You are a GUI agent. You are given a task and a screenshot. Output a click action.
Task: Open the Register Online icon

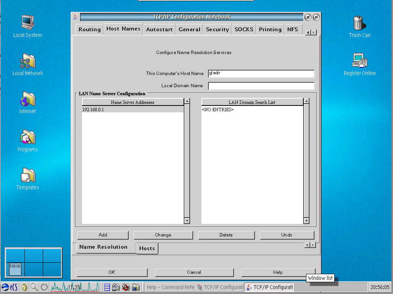click(x=359, y=61)
